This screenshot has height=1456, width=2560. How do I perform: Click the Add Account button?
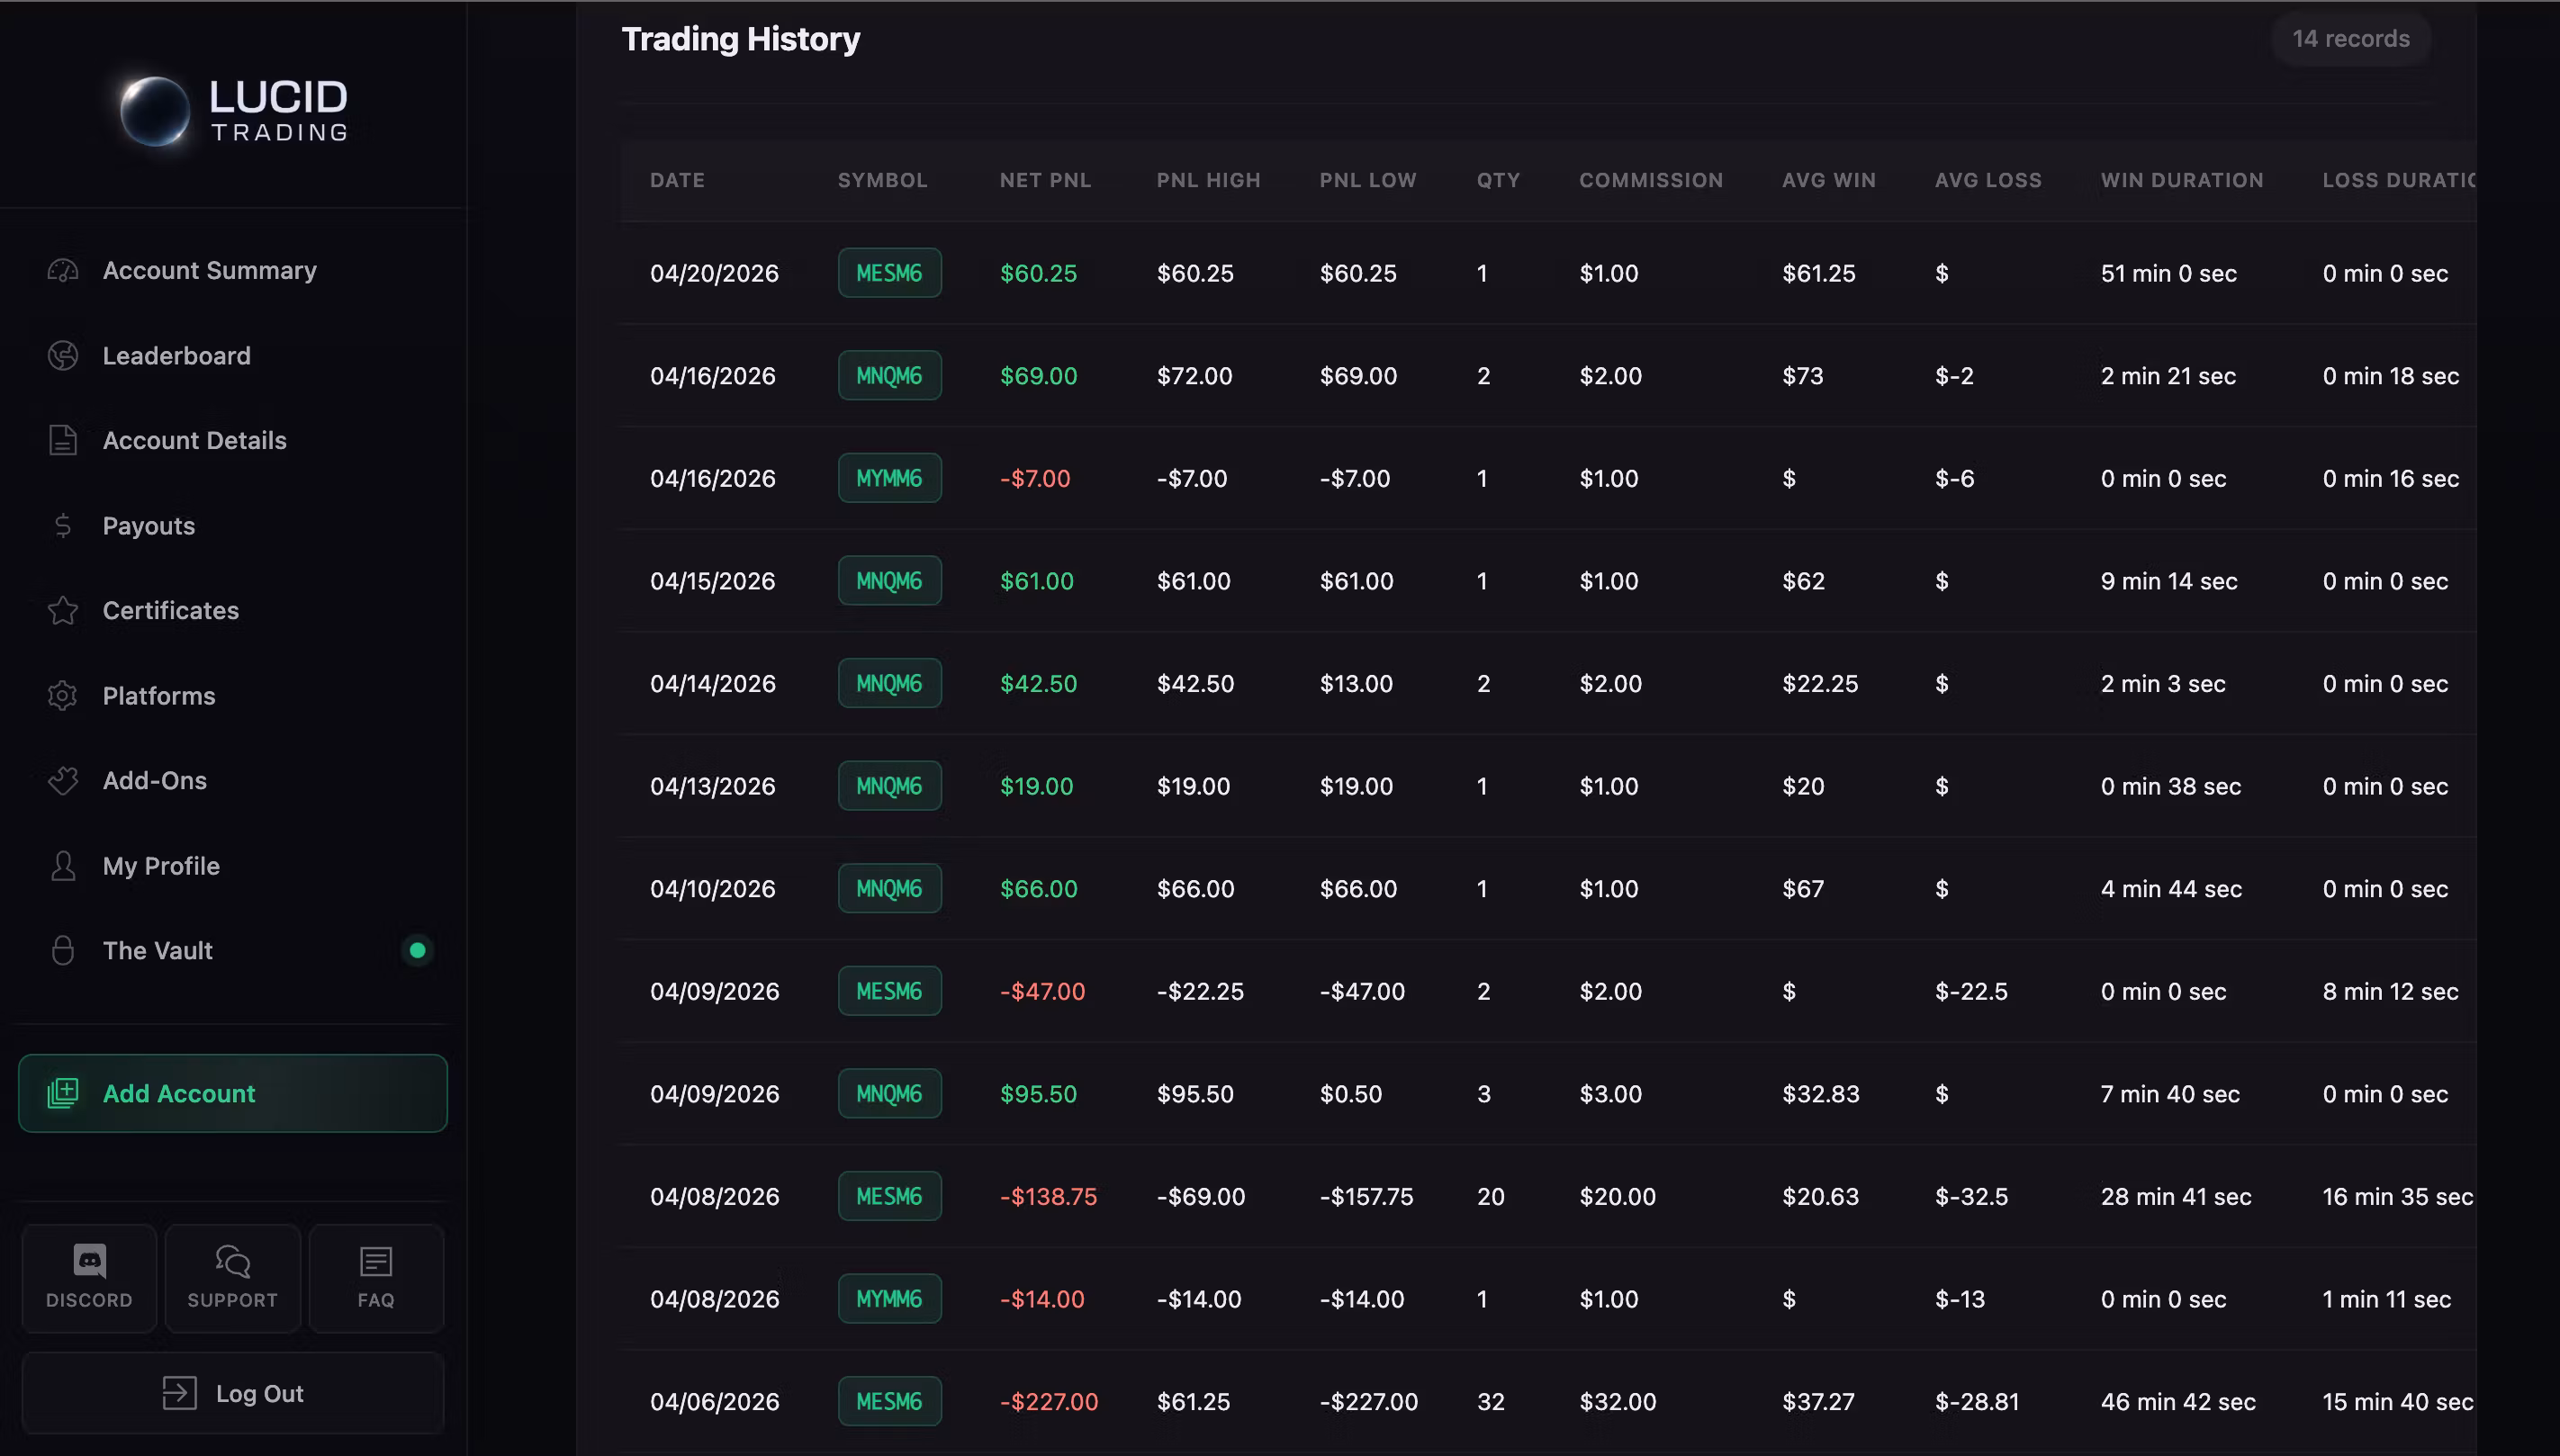[x=233, y=1093]
